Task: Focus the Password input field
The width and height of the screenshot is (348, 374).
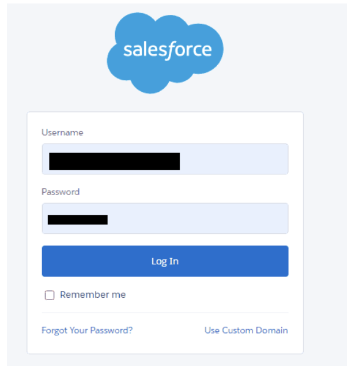Action: coord(165,218)
